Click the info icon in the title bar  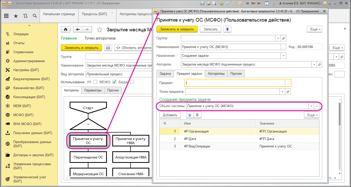coord(325,4)
